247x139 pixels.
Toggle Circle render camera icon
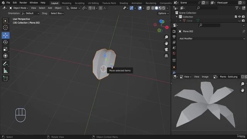[244, 20]
